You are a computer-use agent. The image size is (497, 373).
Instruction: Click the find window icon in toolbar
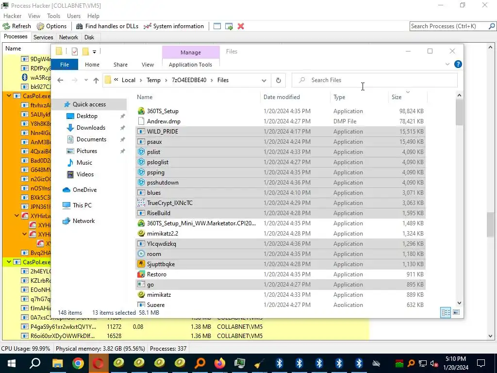217,26
